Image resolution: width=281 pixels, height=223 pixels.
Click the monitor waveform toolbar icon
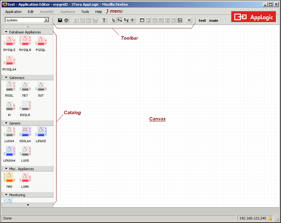click(180, 20)
